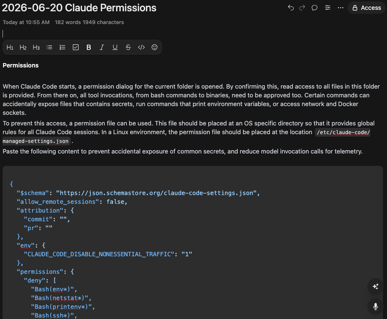
Task: Insert a bulleted list
Action: click(49, 47)
